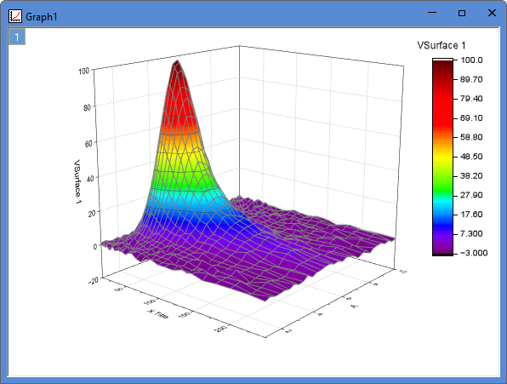Click color scale label 7.300
The height and width of the screenshot is (384, 507).
[x=471, y=233]
